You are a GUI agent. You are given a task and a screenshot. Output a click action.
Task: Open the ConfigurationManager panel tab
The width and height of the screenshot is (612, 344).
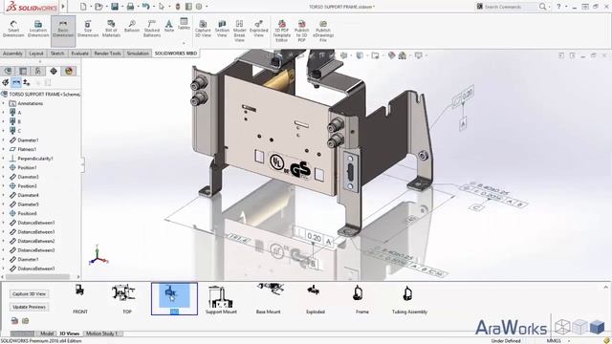click(38, 71)
